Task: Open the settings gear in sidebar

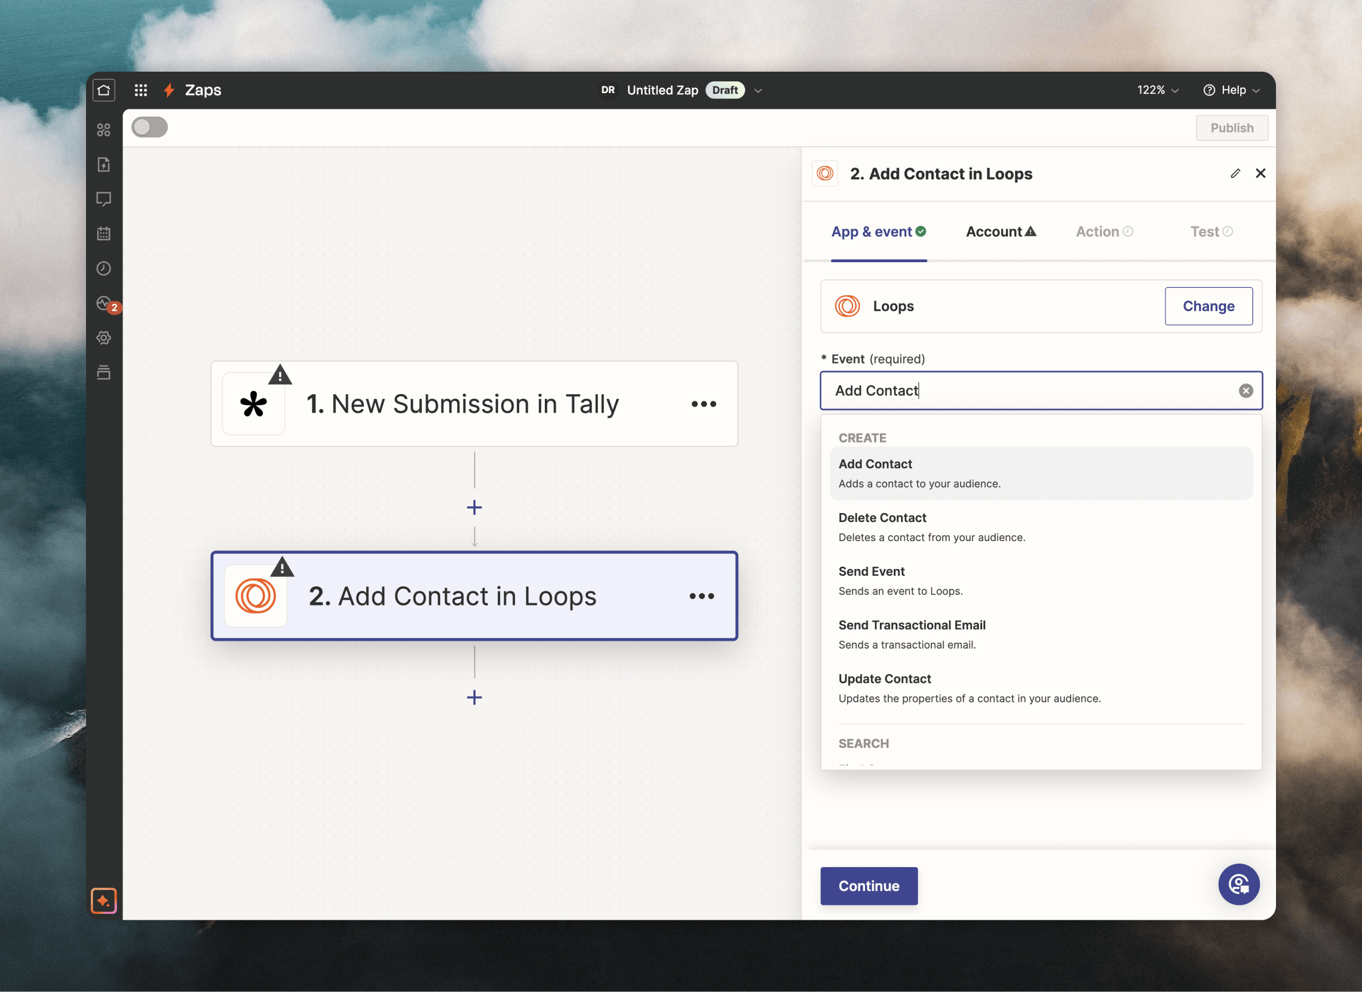Action: (104, 337)
